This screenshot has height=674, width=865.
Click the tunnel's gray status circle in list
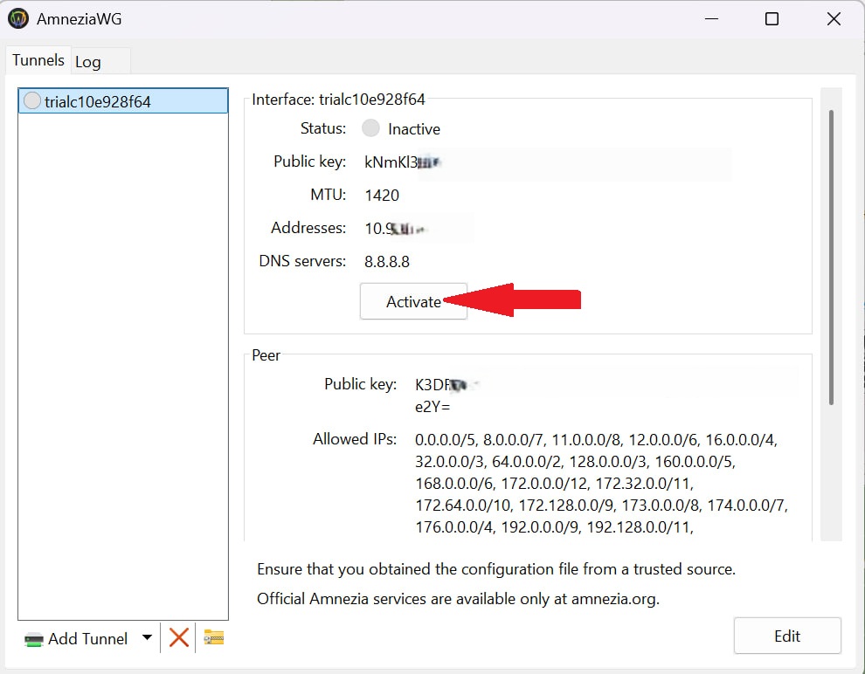click(x=32, y=100)
